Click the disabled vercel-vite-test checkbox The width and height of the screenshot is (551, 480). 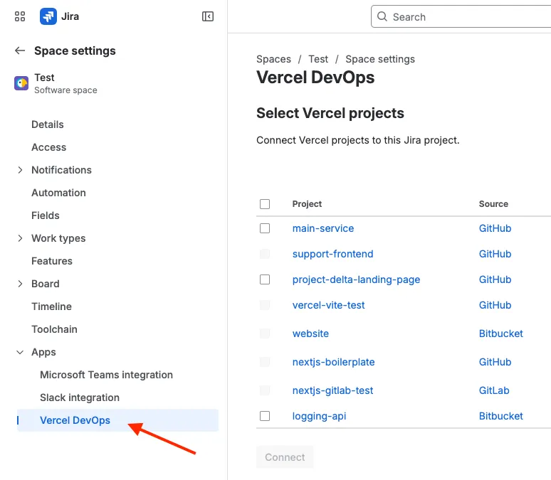pos(265,305)
